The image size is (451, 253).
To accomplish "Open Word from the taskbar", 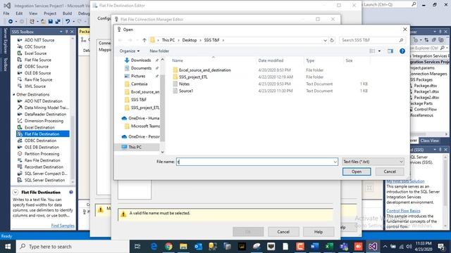I will pos(314,247).
